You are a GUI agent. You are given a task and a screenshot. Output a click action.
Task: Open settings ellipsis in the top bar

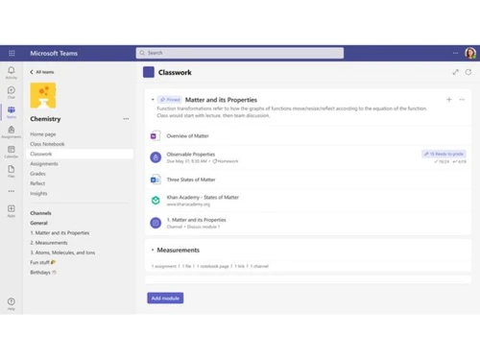(455, 53)
